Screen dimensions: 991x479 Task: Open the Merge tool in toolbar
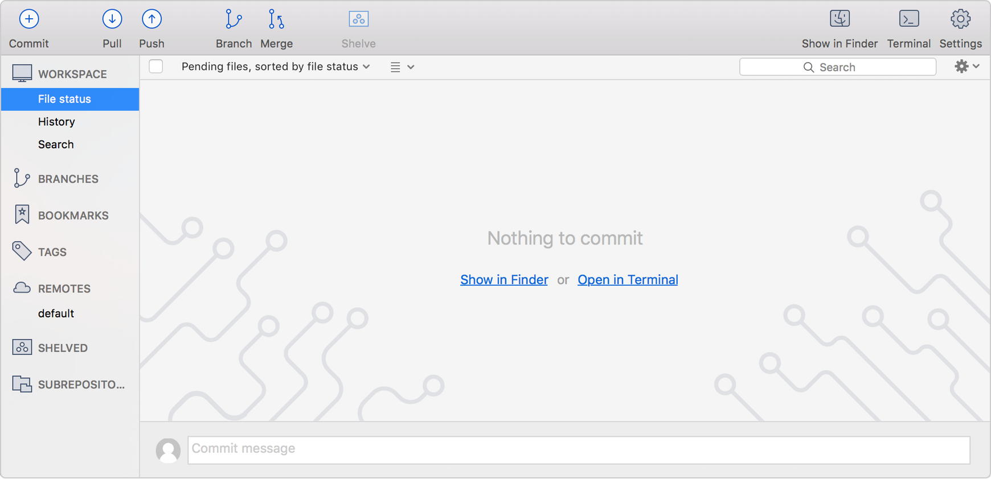[276, 19]
